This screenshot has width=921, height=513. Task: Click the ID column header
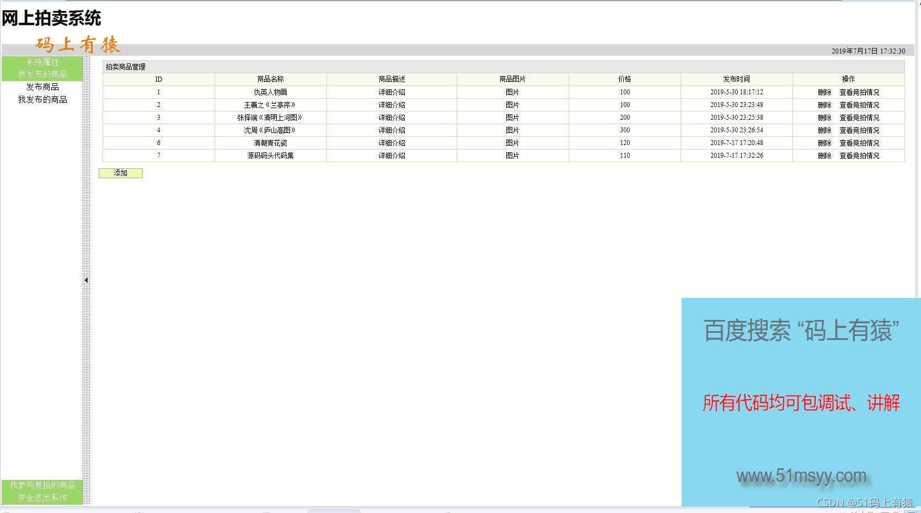click(x=159, y=79)
